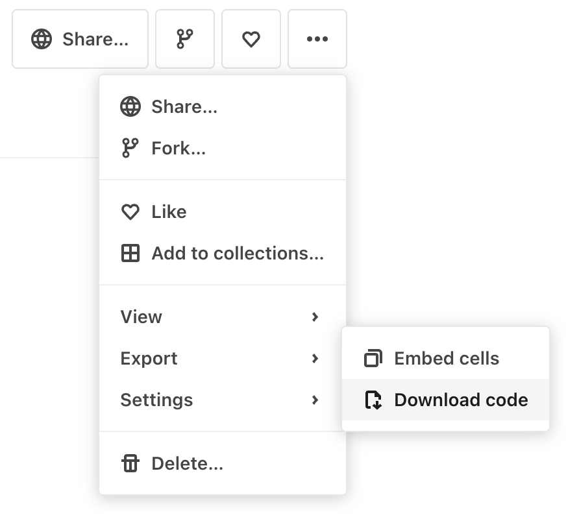Select the Like option in the menu
The image size is (579, 519).
[x=169, y=211]
